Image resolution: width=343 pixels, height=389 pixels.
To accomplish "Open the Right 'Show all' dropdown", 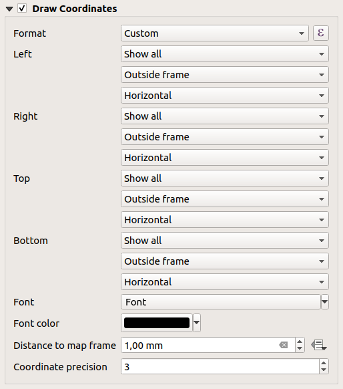I will (x=225, y=116).
